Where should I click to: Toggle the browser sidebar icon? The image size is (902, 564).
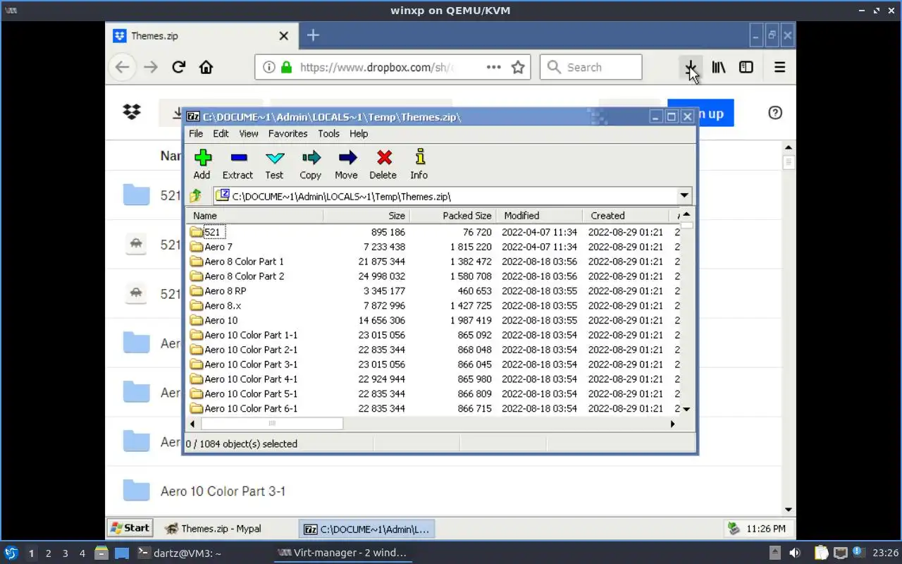746,67
